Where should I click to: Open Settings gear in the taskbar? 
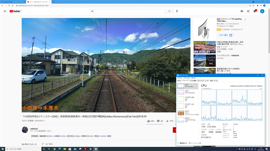point(90,149)
